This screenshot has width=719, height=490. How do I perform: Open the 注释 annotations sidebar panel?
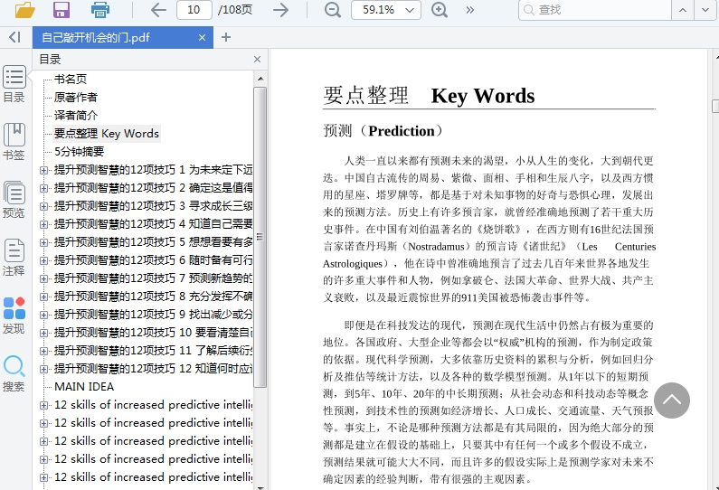tap(14, 258)
